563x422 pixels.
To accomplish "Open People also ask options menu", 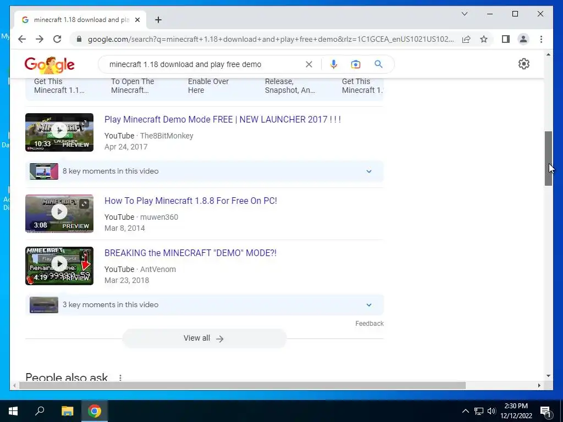I will [x=120, y=377].
